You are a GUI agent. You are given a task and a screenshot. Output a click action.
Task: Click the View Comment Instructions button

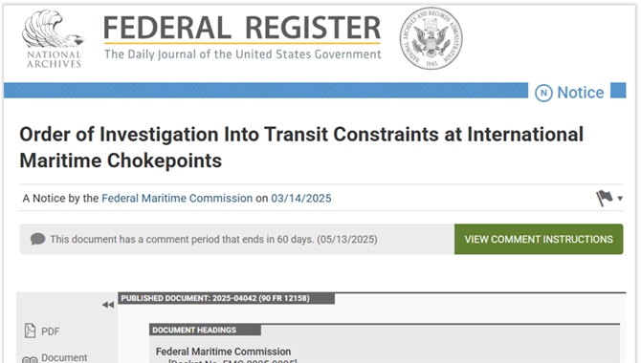(x=539, y=239)
